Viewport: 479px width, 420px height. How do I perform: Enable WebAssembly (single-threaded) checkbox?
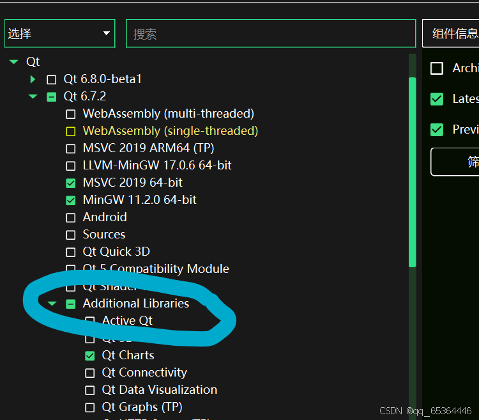coord(70,132)
